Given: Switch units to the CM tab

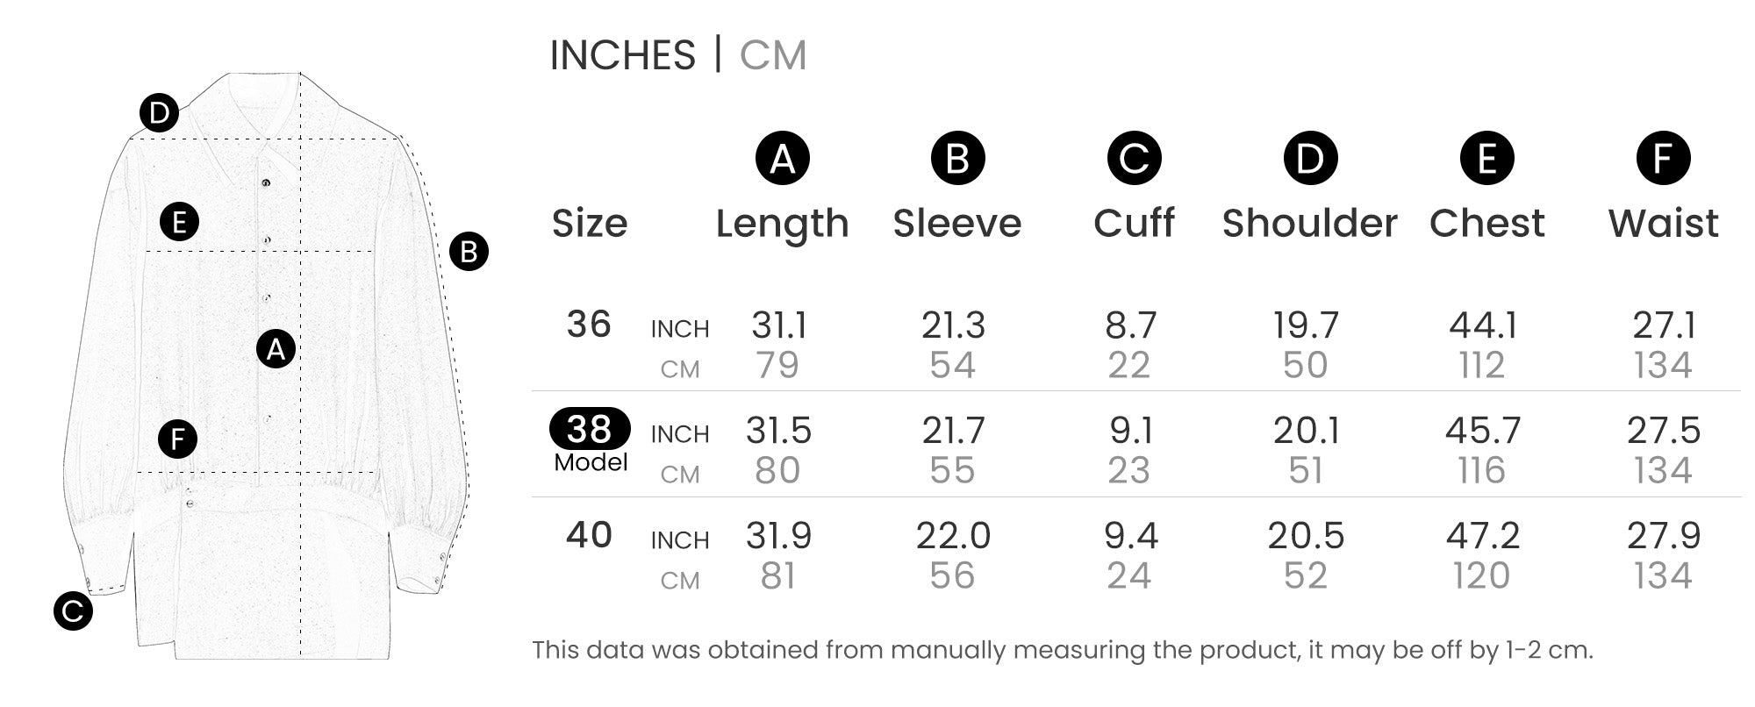Looking at the screenshot, I should pos(772,55).
